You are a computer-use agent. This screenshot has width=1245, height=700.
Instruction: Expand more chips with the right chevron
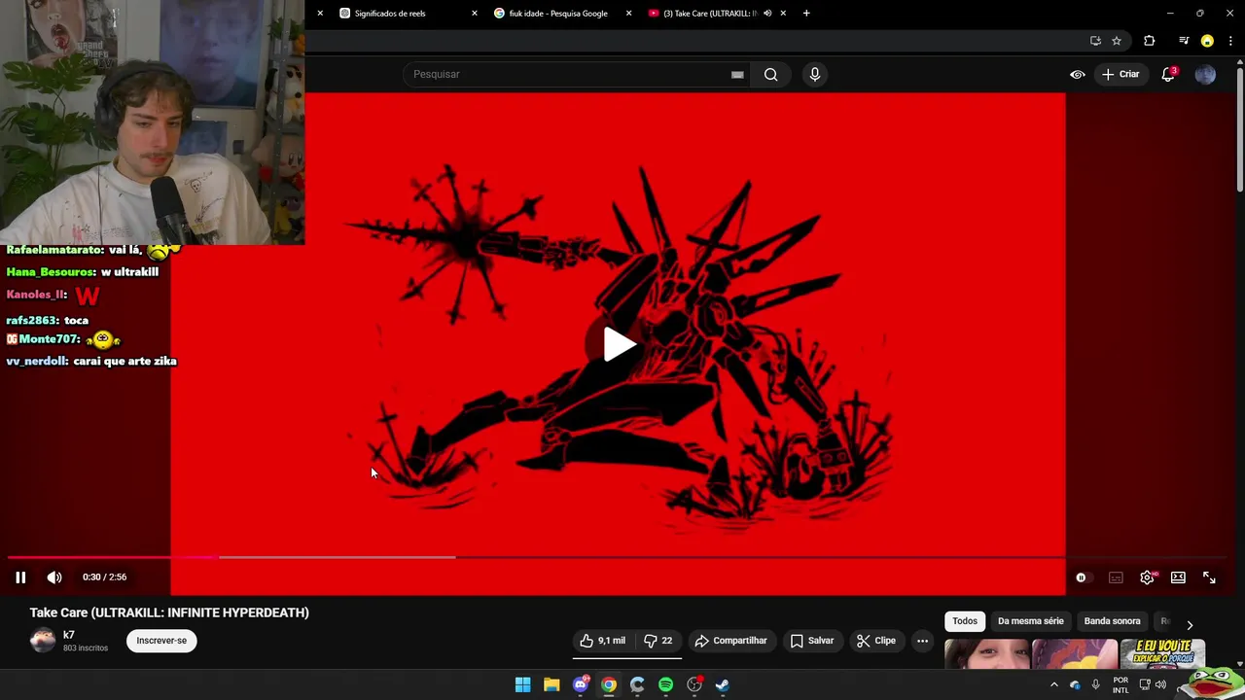click(1189, 624)
